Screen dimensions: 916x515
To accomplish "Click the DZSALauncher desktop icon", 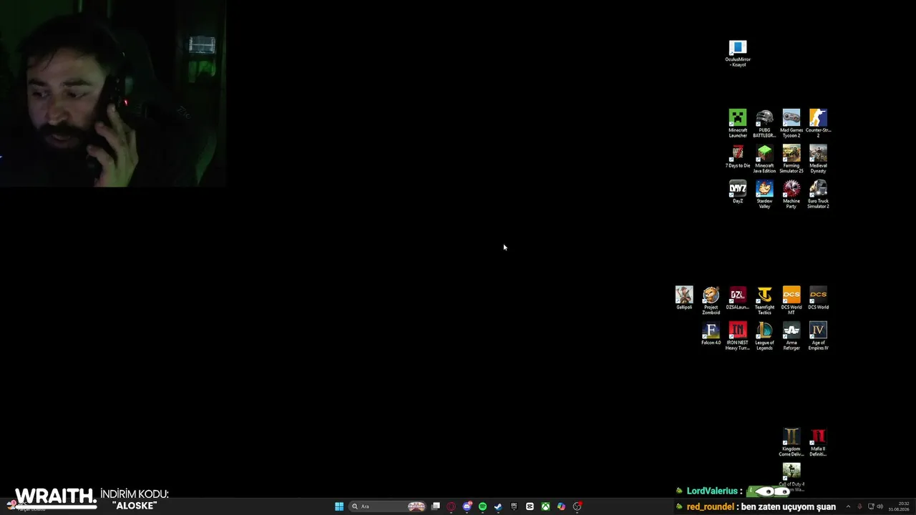I will [x=738, y=298].
